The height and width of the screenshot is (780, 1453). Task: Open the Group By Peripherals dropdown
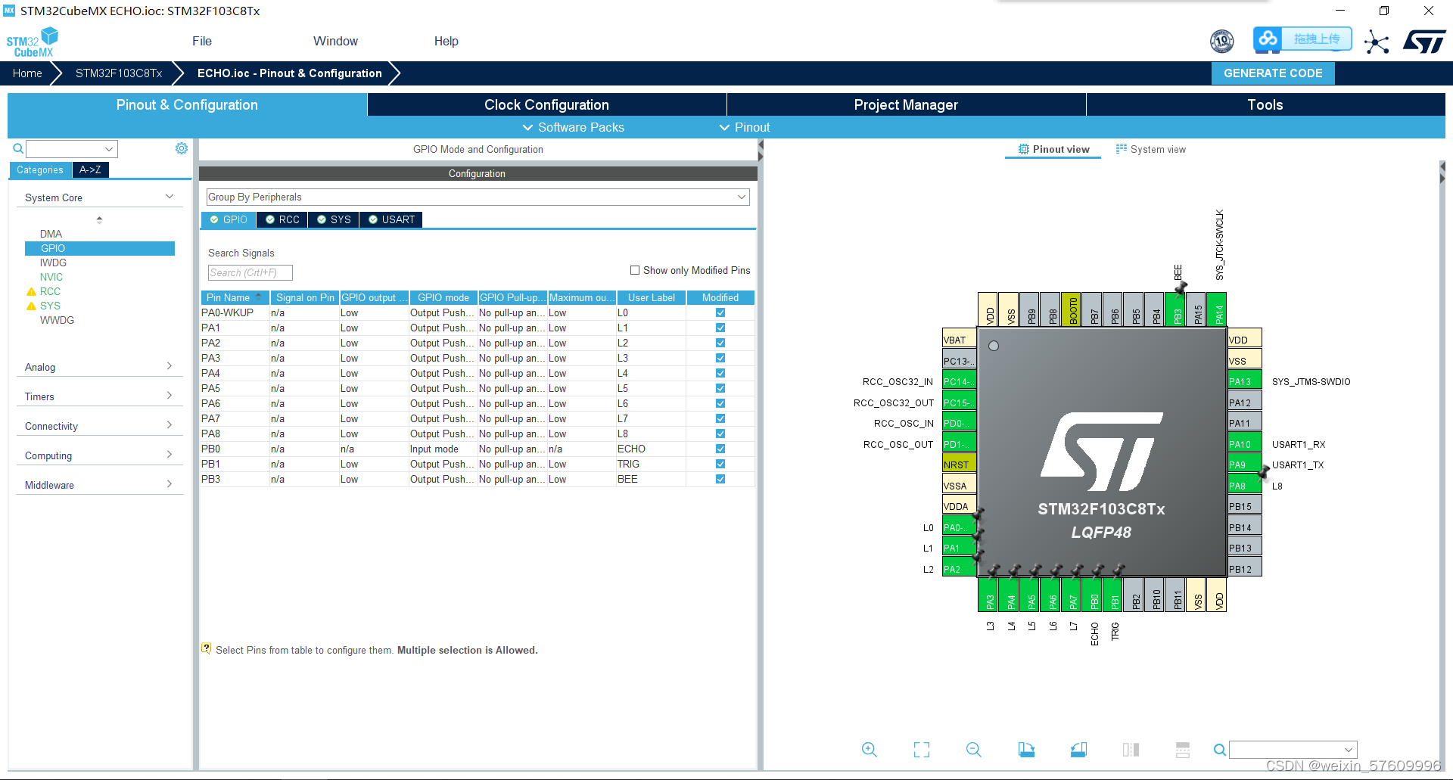pos(478,197)
